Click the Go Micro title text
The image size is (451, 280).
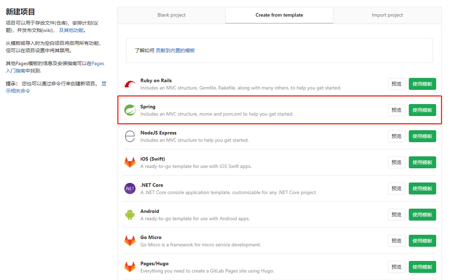pos(151,237)
